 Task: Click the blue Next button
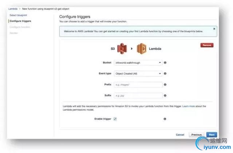(x=212, y=134)
